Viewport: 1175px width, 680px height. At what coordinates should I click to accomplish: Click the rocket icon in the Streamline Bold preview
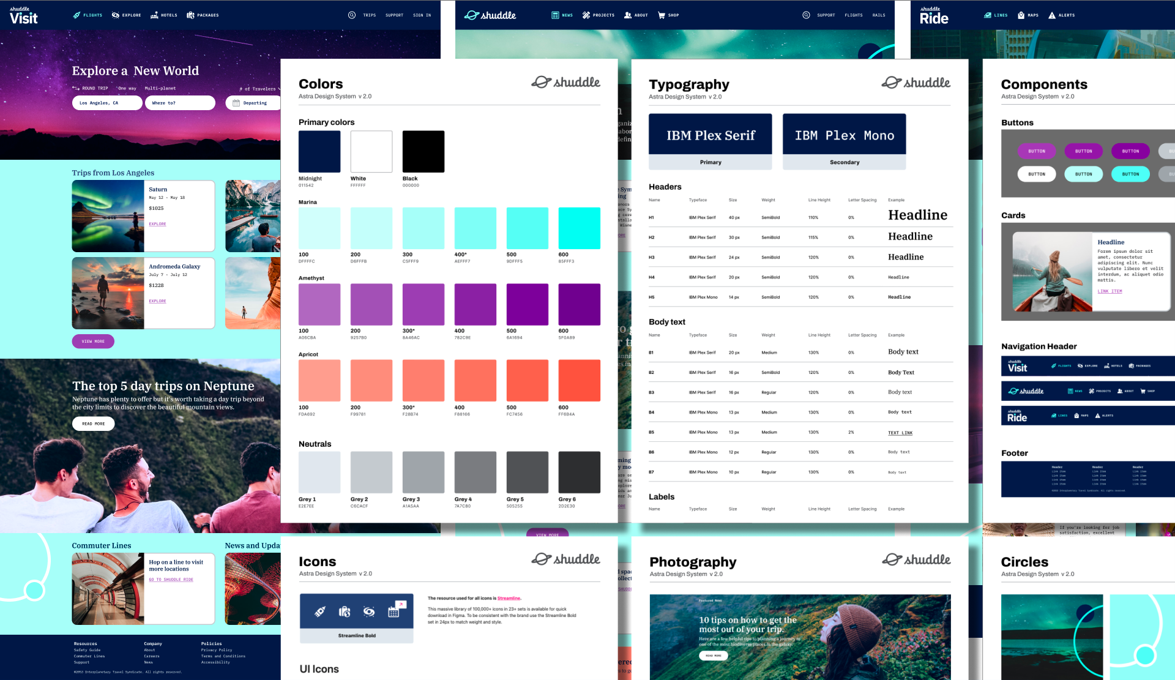pyautogui.click(x=319, y=611)
